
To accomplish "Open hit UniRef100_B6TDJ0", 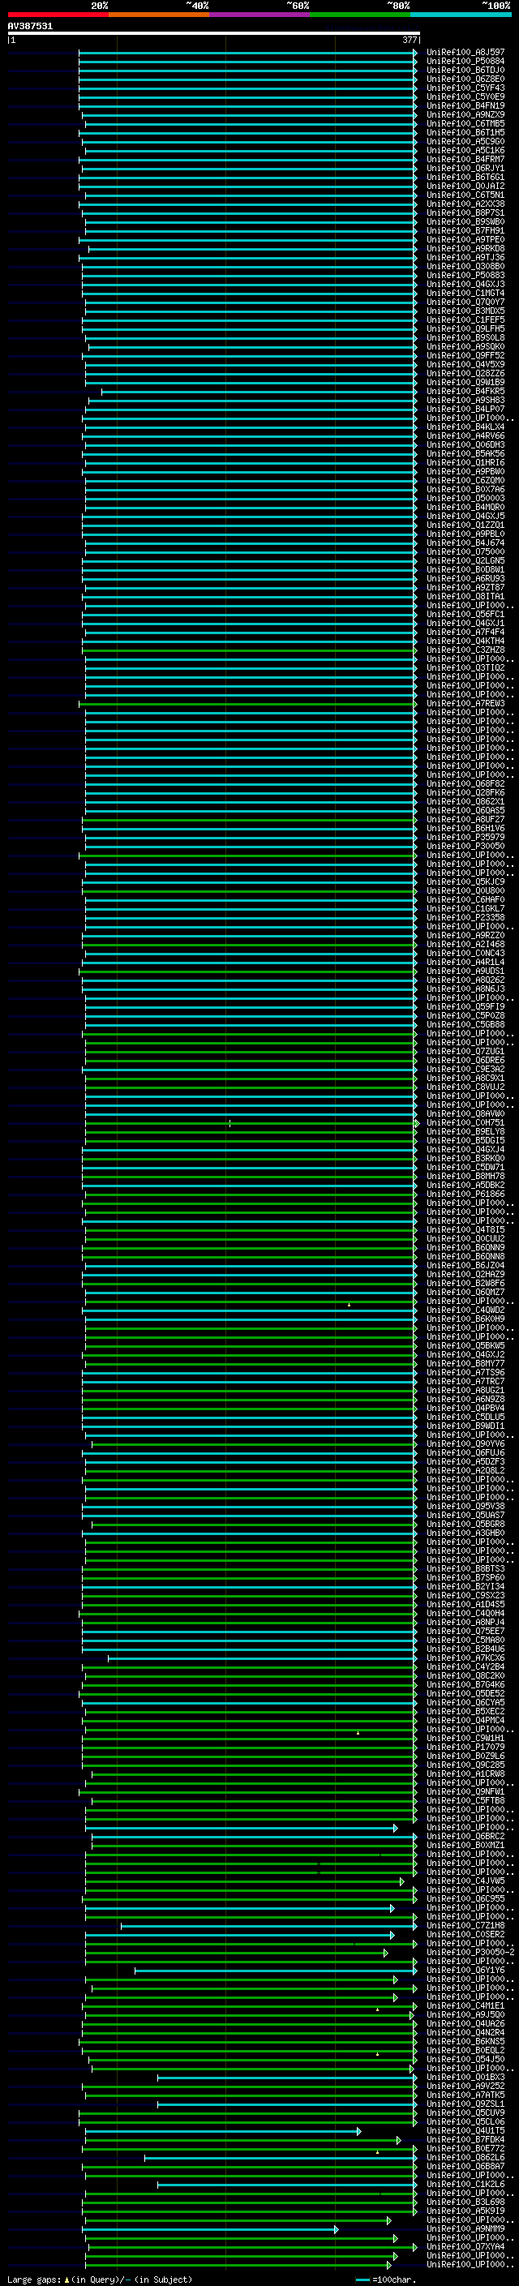I will (x=465, y=70).
